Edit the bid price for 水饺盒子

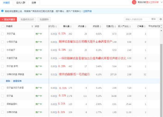pyautogui.click(x=56, y=50)
